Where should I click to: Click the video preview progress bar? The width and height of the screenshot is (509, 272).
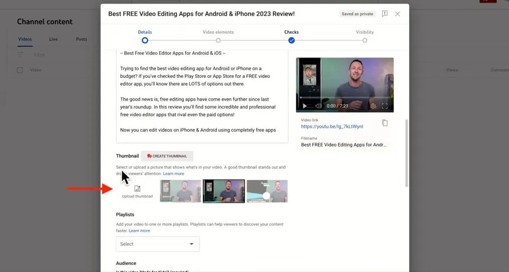345,98
